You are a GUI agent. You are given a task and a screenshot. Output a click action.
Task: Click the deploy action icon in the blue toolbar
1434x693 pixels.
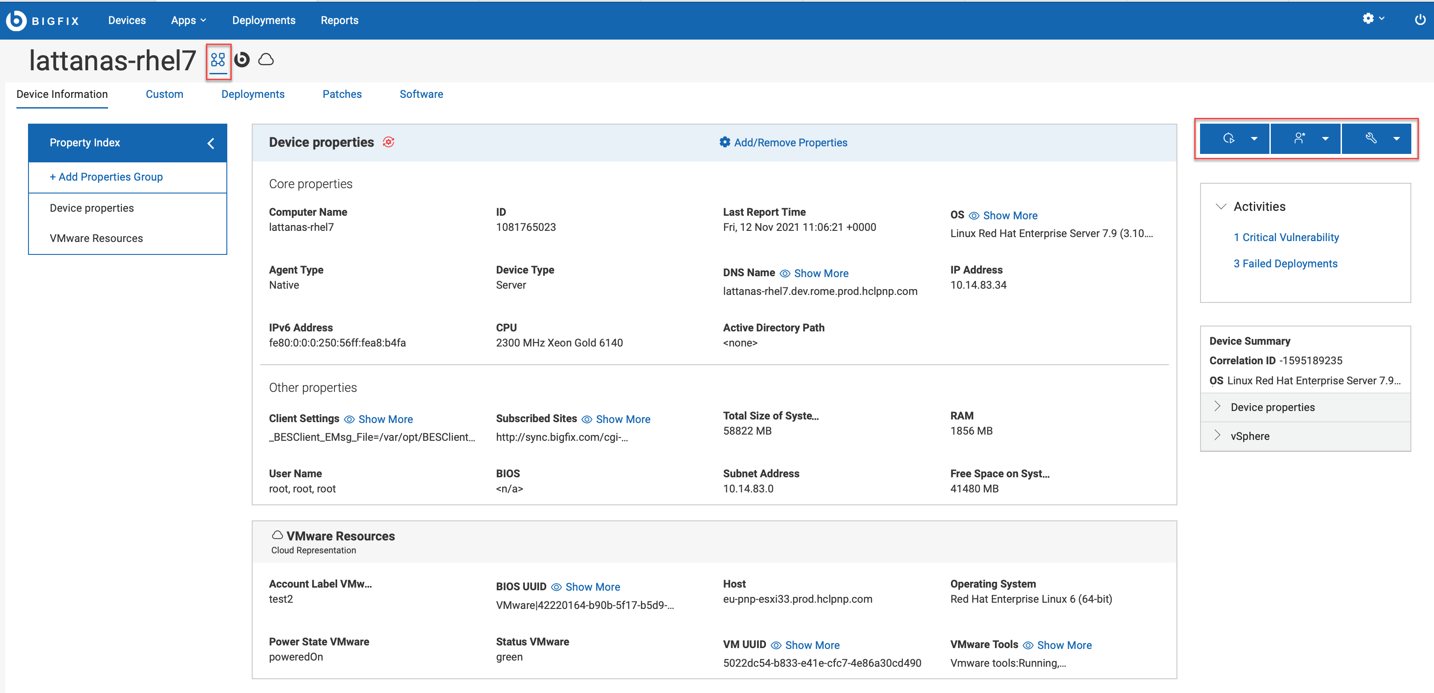pyautogui.click(x=1229, y=139)
